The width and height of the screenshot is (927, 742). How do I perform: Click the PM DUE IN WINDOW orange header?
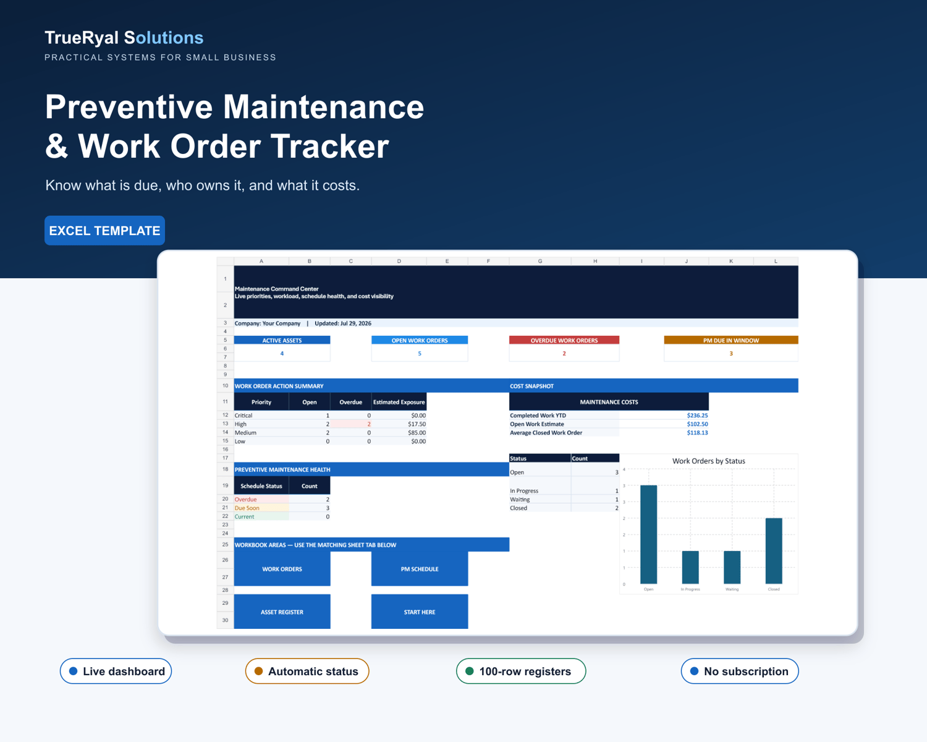[731, 340]
